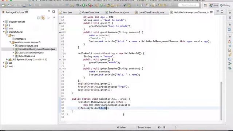
Task: Minimize the Package Explorer view
Action: (49, 11)
